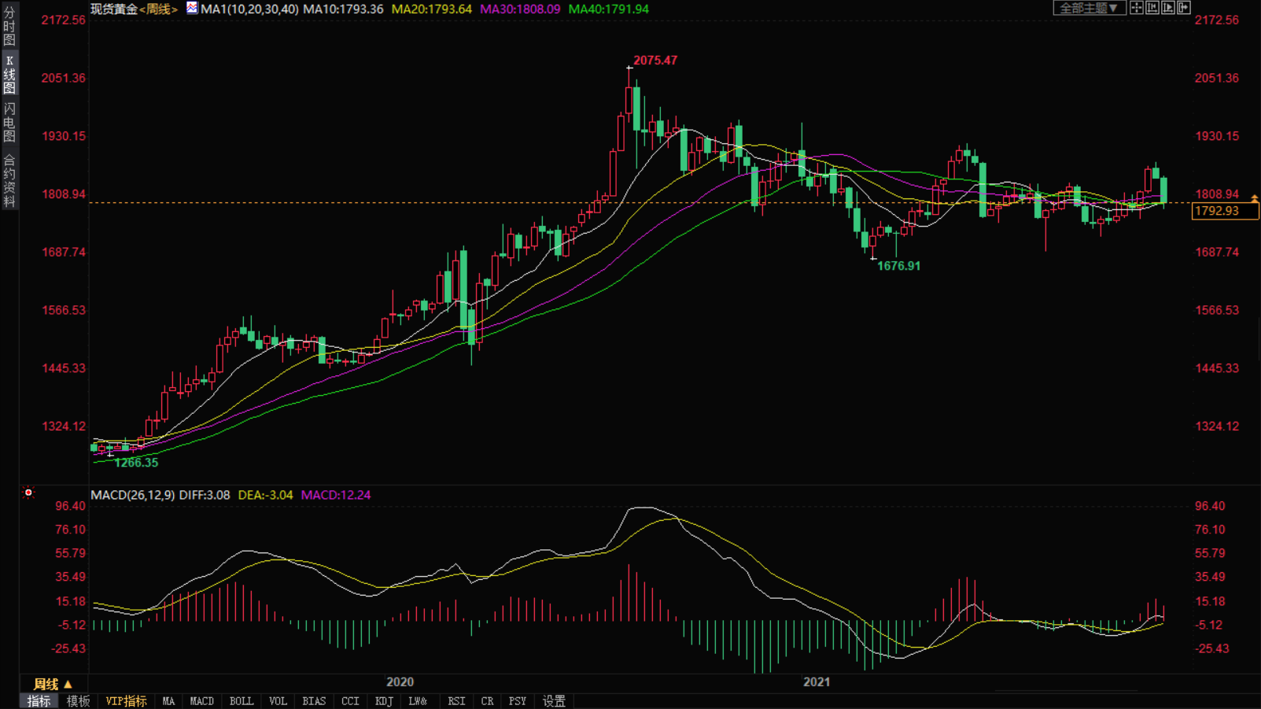
Task: Click the export chart icon at top right
Action: coord(1184,8)
